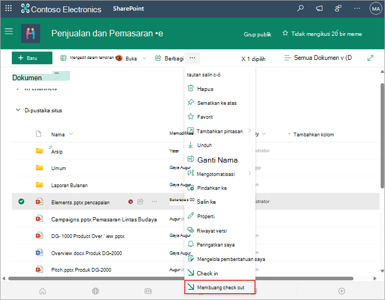
Task: Click the home icon in bottom bar
Action: click(42, 291)
